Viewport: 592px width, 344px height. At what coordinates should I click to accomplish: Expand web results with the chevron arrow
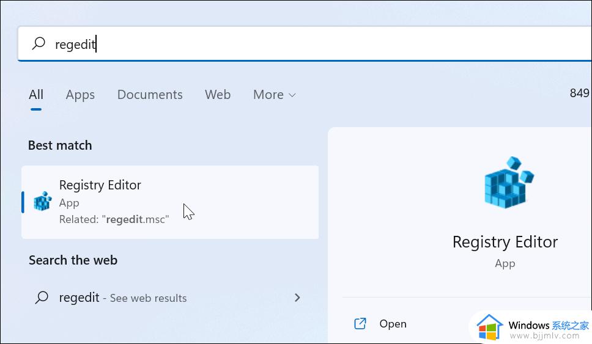coord(297,298)
